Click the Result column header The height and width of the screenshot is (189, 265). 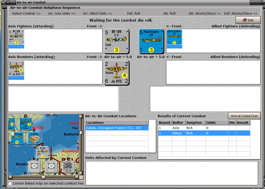pyautogui.click(x=243, y=122)
